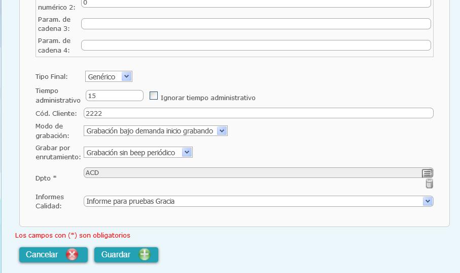Select the Param. de cadena 3 field
460x273 pixels.
[256, 24]
